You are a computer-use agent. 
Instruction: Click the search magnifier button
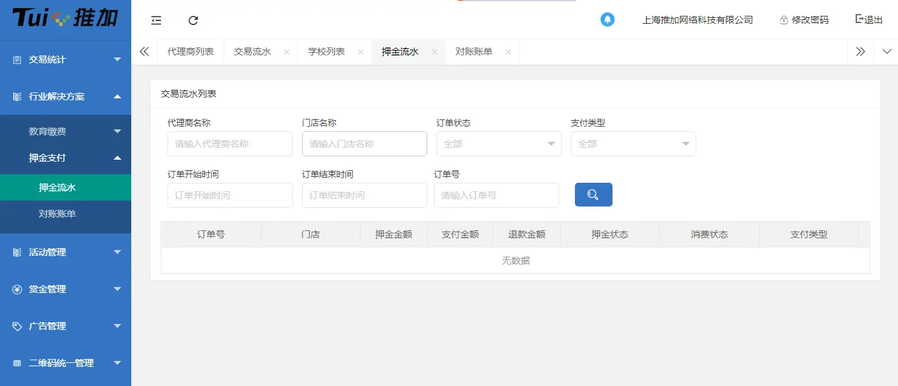tap(593, 195)
